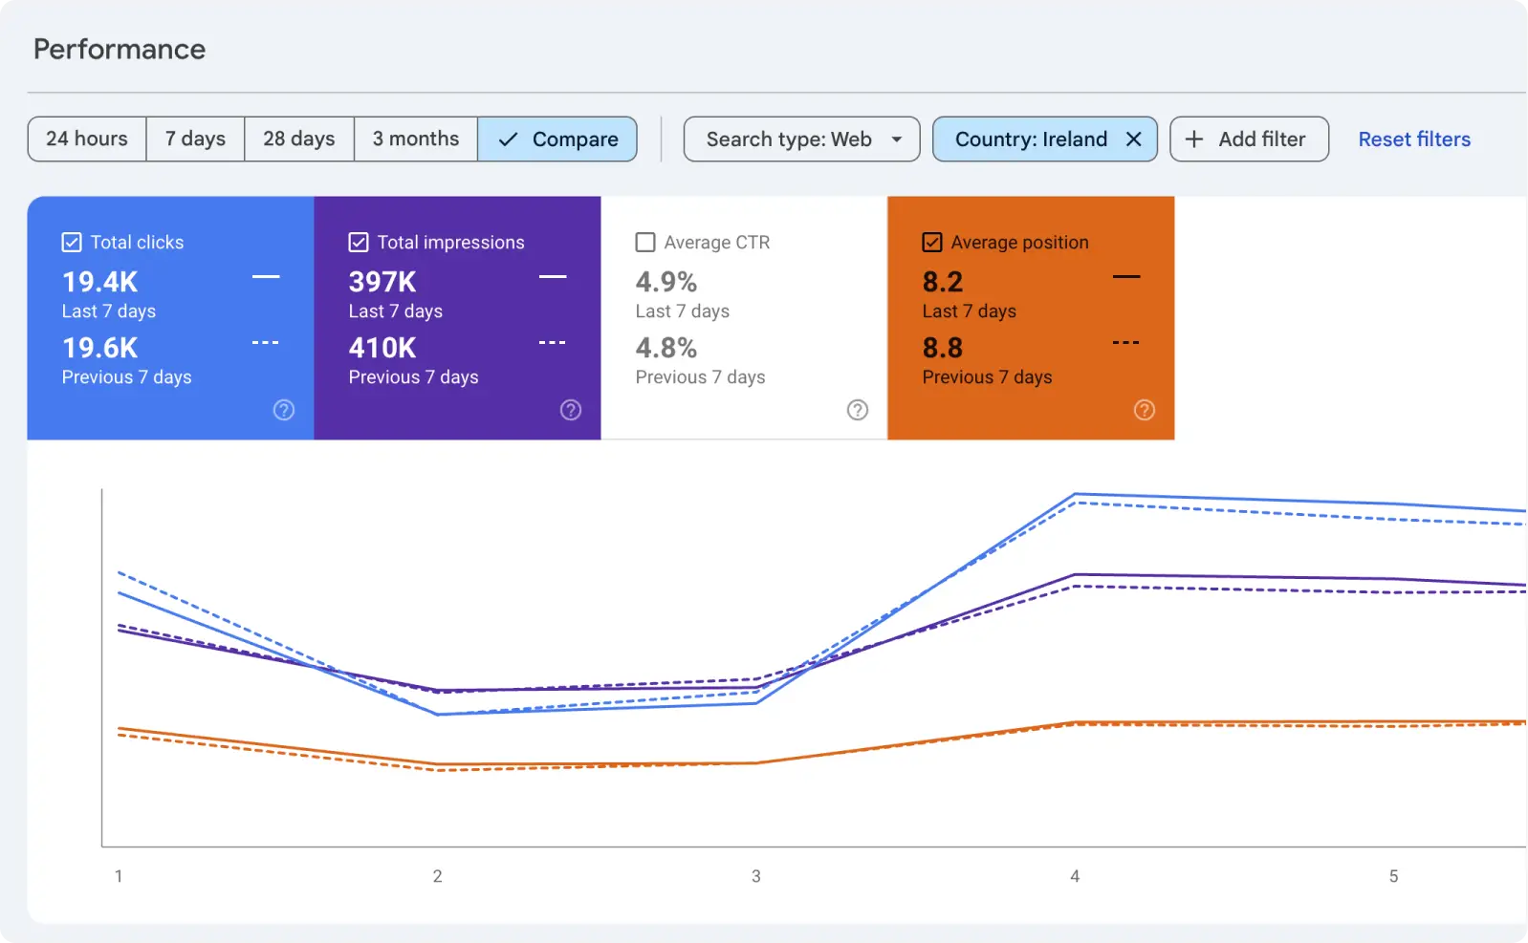
Task: Remove the Country: Ireland filter with X
Action: point(1134,139)
